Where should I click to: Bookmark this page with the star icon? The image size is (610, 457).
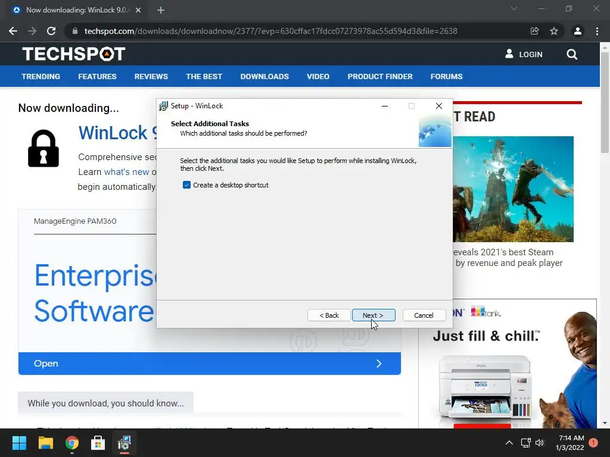(x=554, y=31)
